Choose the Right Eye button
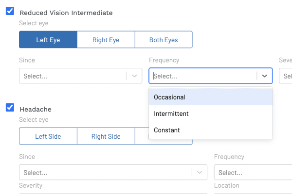This screenshot has width=292, height=194. click(x=106, y=40)
